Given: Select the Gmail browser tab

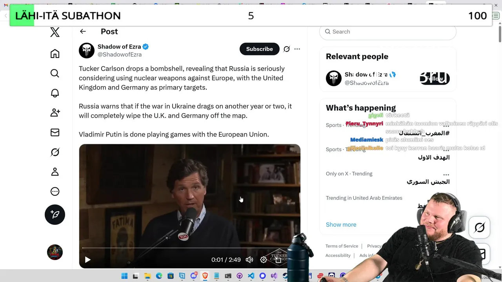Looking at the screenshot, I should coord(5,5).
